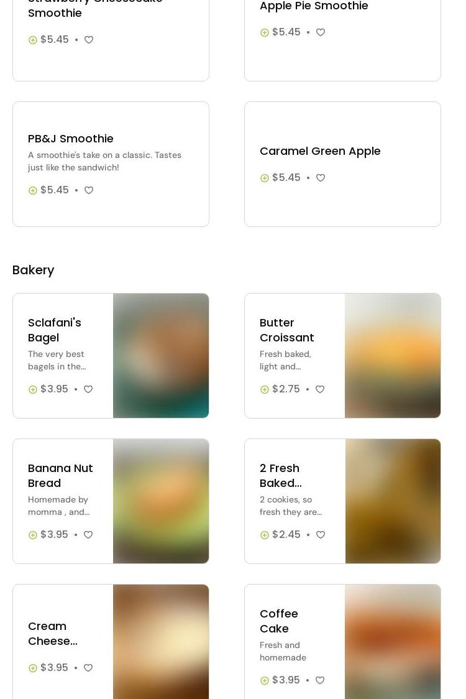Add Coffee Cake to the order
Image resolution: width=466 pixels, height=699 pixels.
[265, 680]
